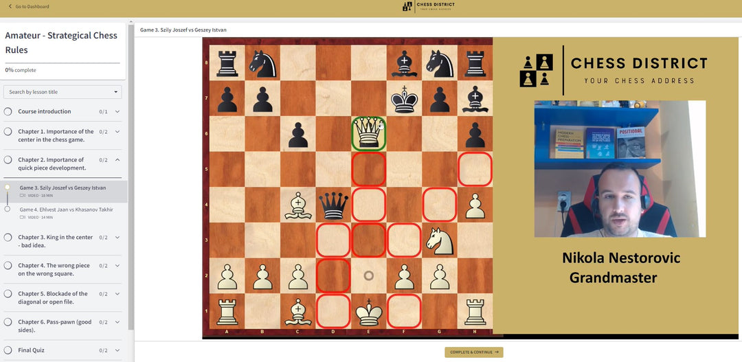Click the Go to Dashboard link
This screenshot has width=742, height=362.
coord(32,7)
